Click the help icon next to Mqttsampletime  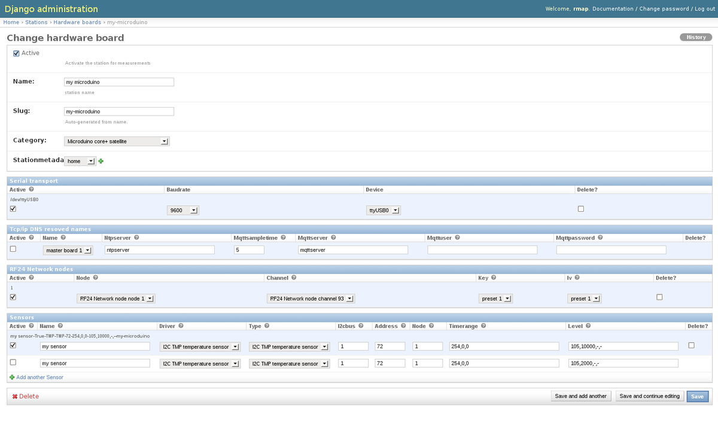coord(283,238)
